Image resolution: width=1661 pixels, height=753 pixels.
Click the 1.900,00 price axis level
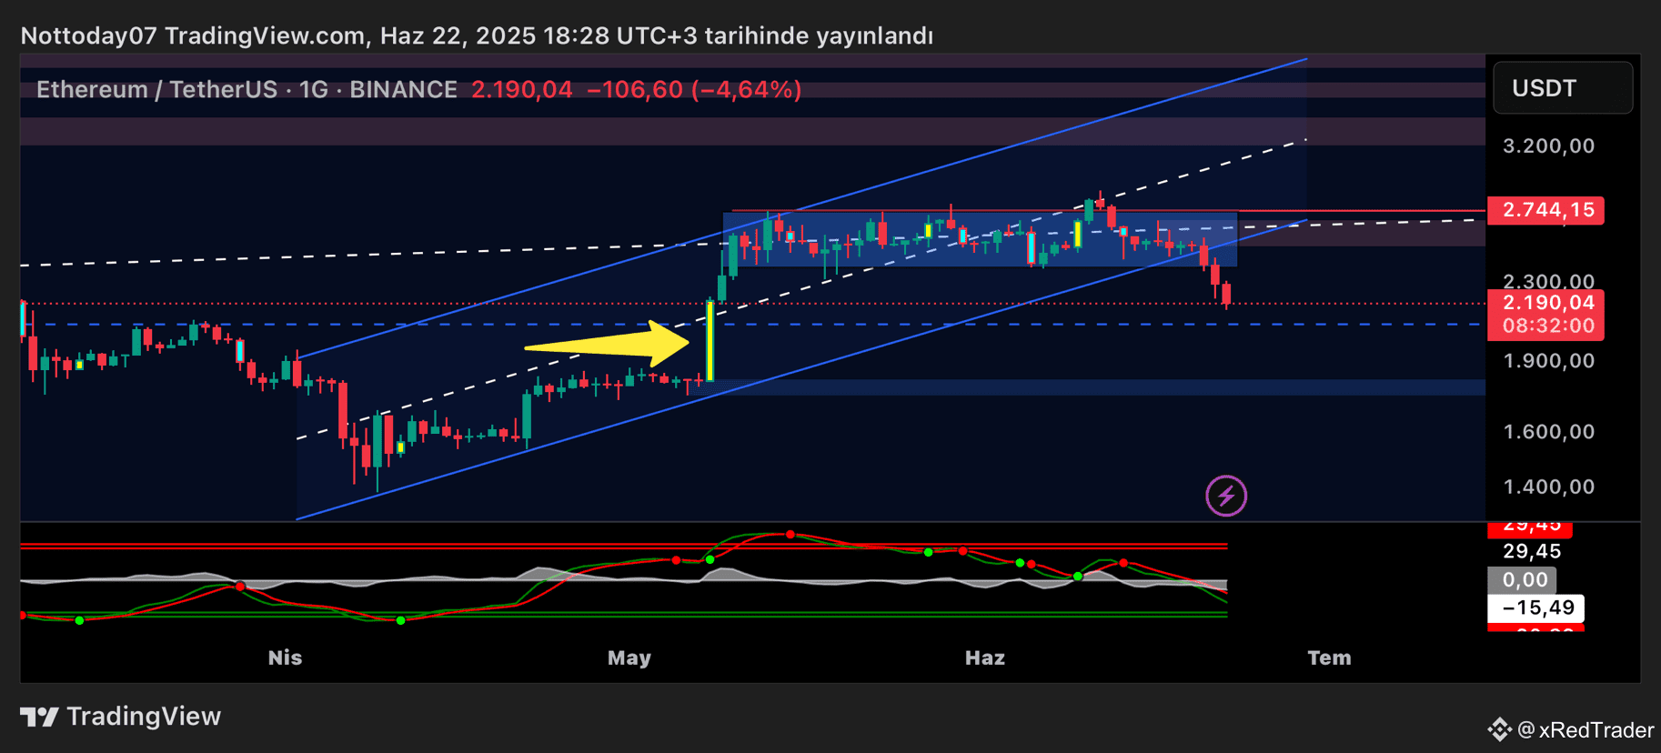pyautogui.click(x=1549, y=361)
